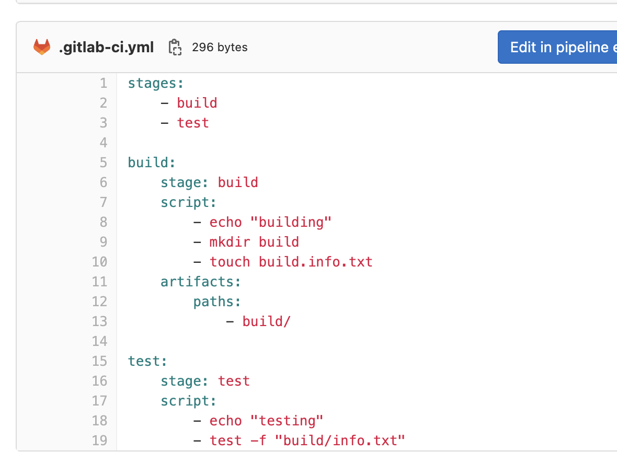Click '- test' under stages list
The height and width of the screenshot is (463, 617).
185,123
